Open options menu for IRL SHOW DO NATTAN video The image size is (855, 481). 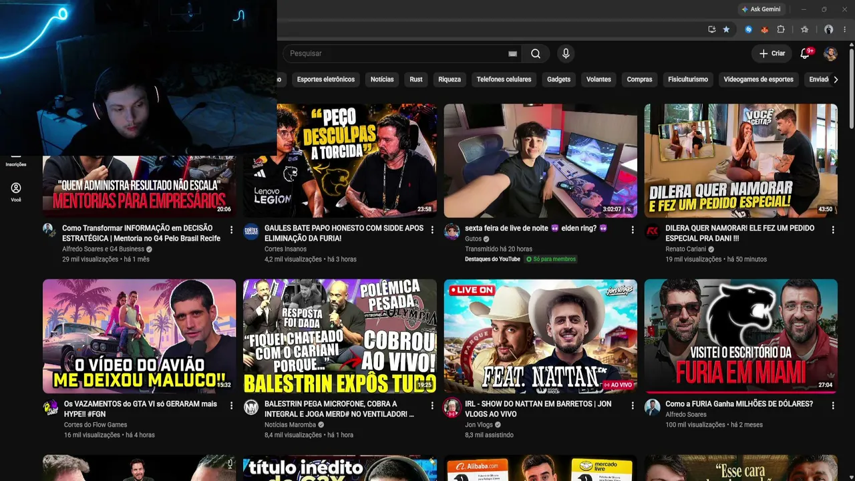pos(633,406)
